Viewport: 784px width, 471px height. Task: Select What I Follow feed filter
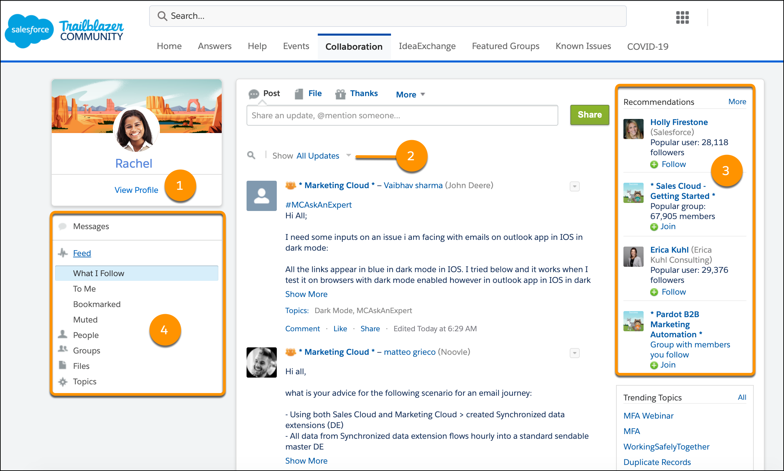pyautogui.click(x=137, y=273)
